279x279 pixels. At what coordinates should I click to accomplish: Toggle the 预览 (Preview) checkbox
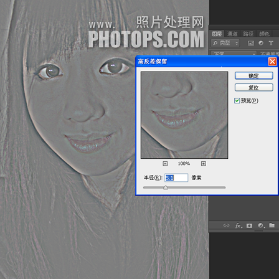[237, 101]
